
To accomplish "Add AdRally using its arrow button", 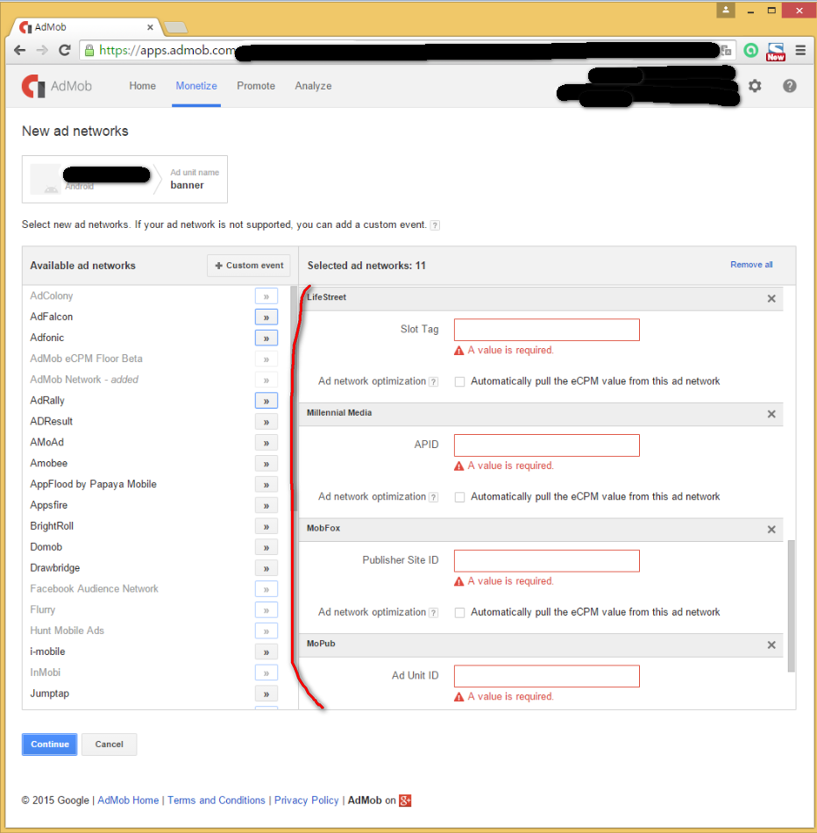I will coord(266,401).
